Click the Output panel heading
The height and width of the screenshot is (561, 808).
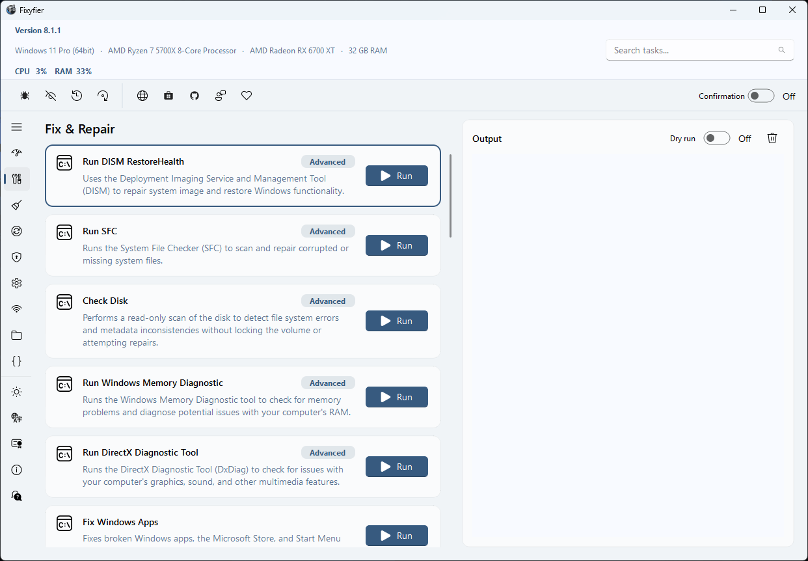click(487, 139)
